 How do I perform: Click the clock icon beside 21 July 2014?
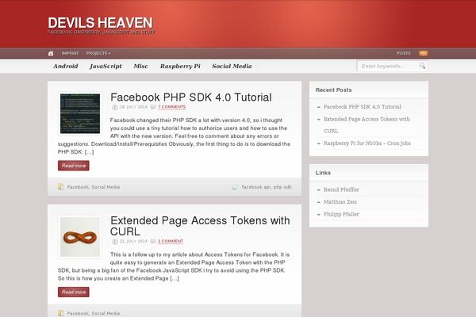point(115,241)
